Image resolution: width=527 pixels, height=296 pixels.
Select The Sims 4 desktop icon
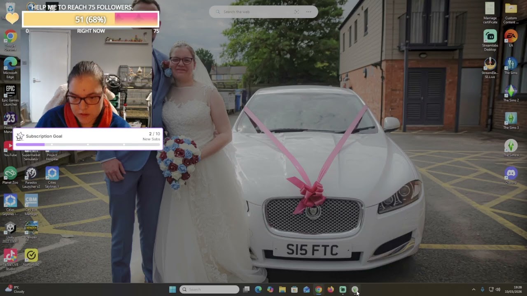click(x=511, y=148)
